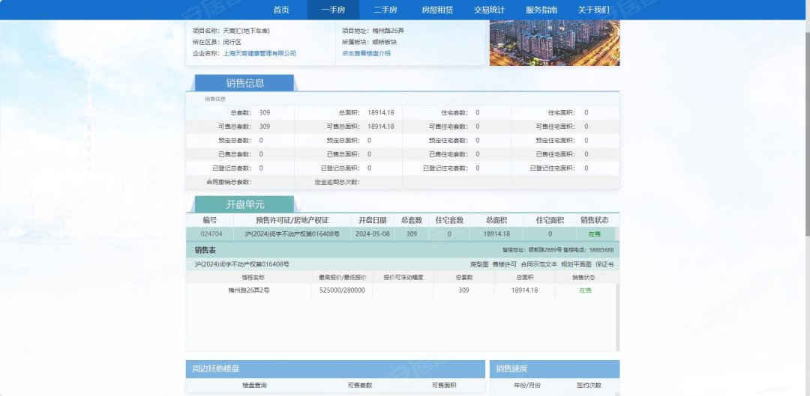The image size is (810, 396).
Task: Open the 关于我们 page
Action: pyautogui.click(x=593, y=10)
